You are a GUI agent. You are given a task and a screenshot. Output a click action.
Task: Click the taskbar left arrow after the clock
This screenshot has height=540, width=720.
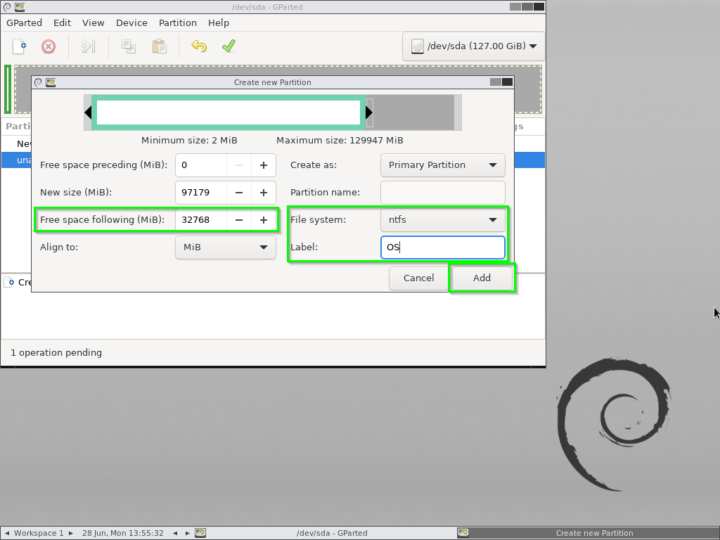[x=175, y=533]
